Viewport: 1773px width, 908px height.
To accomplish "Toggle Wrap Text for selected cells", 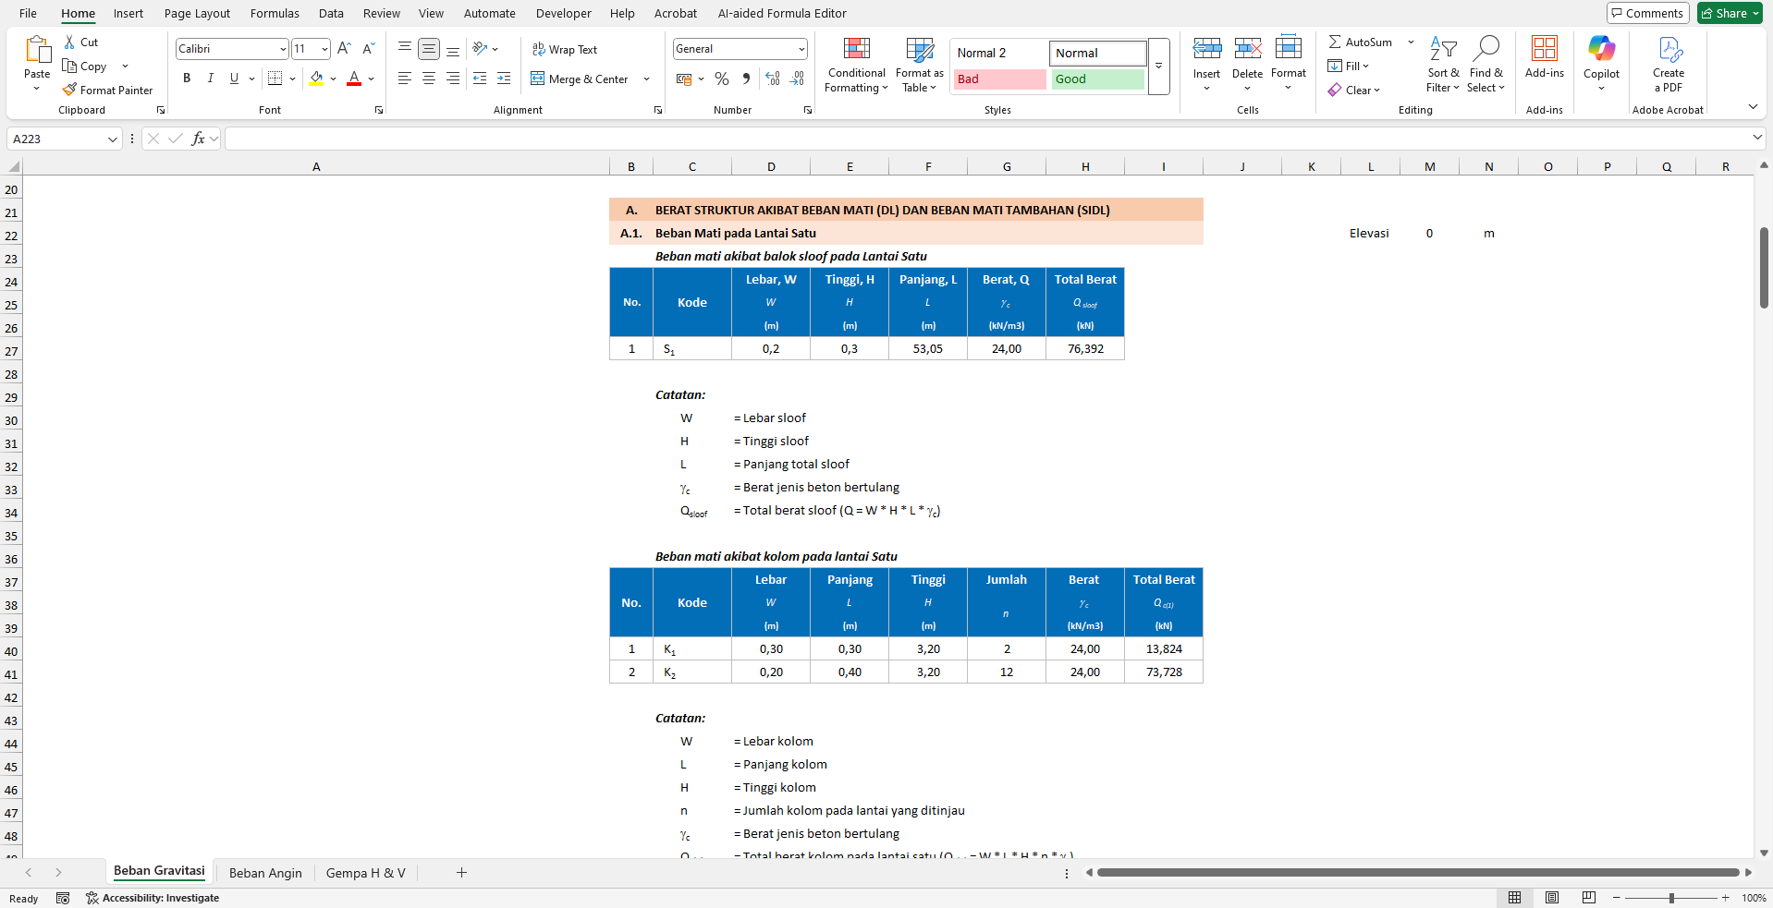I will pyautogui.click(x=565, y=49).
